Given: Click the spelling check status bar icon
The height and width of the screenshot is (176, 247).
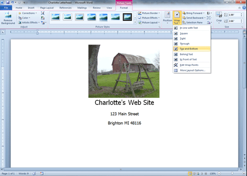Looking at the screenshot, I should click(x=34, y=174).
